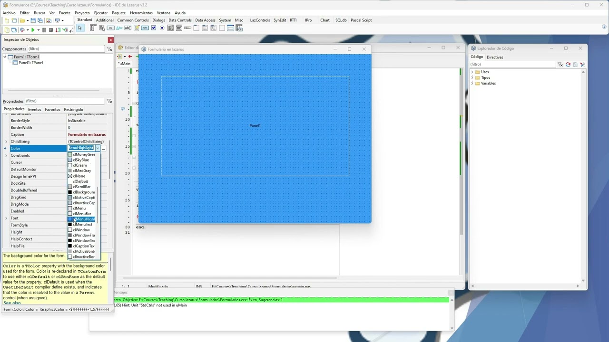Choose the TGroupBox component icon
Image resolution: width=609 pixels, height=342 pixels.
tap(196, 28)
